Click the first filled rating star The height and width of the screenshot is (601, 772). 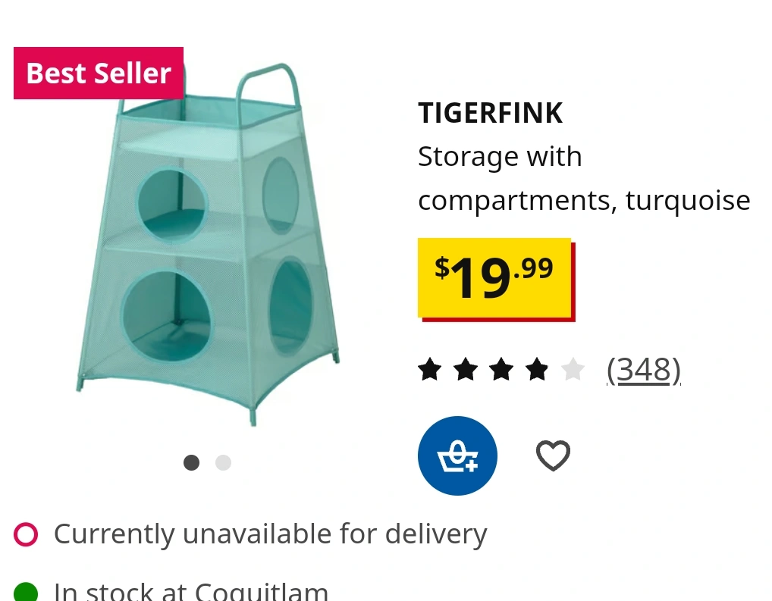(x=430, y=370)
